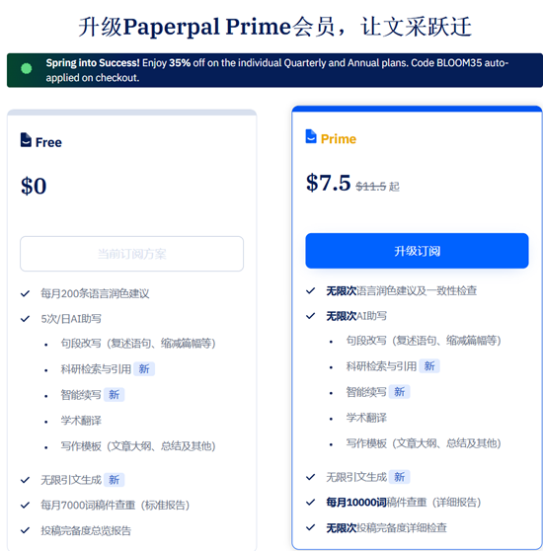
Task: Click the disabled 当前订阅方案 button
Action: tap(131, 254)
